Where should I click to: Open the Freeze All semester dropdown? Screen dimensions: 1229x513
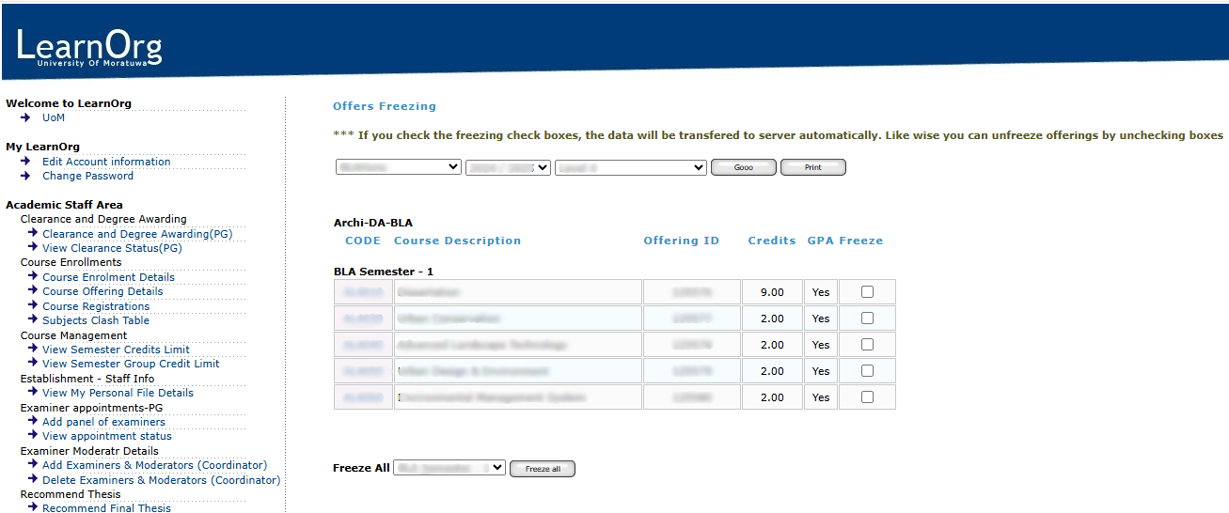click(x=449, y=468)
